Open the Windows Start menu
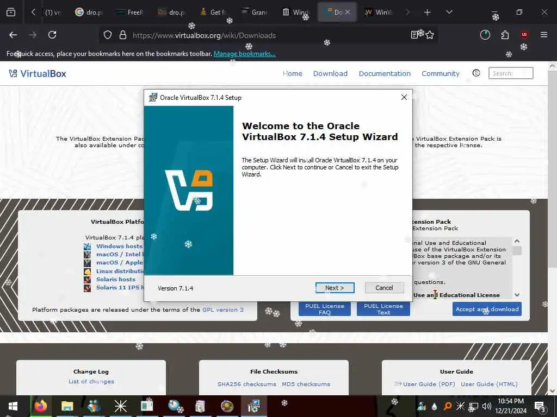The image size is (557, 417). 13,406
